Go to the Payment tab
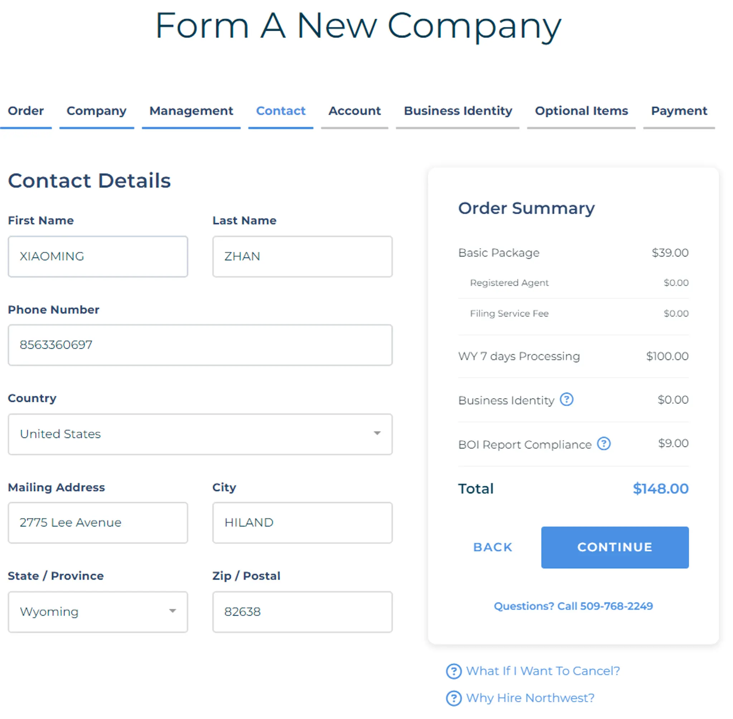Image resolution: width=733 pixels, height=719 pixels. point(679,111)
